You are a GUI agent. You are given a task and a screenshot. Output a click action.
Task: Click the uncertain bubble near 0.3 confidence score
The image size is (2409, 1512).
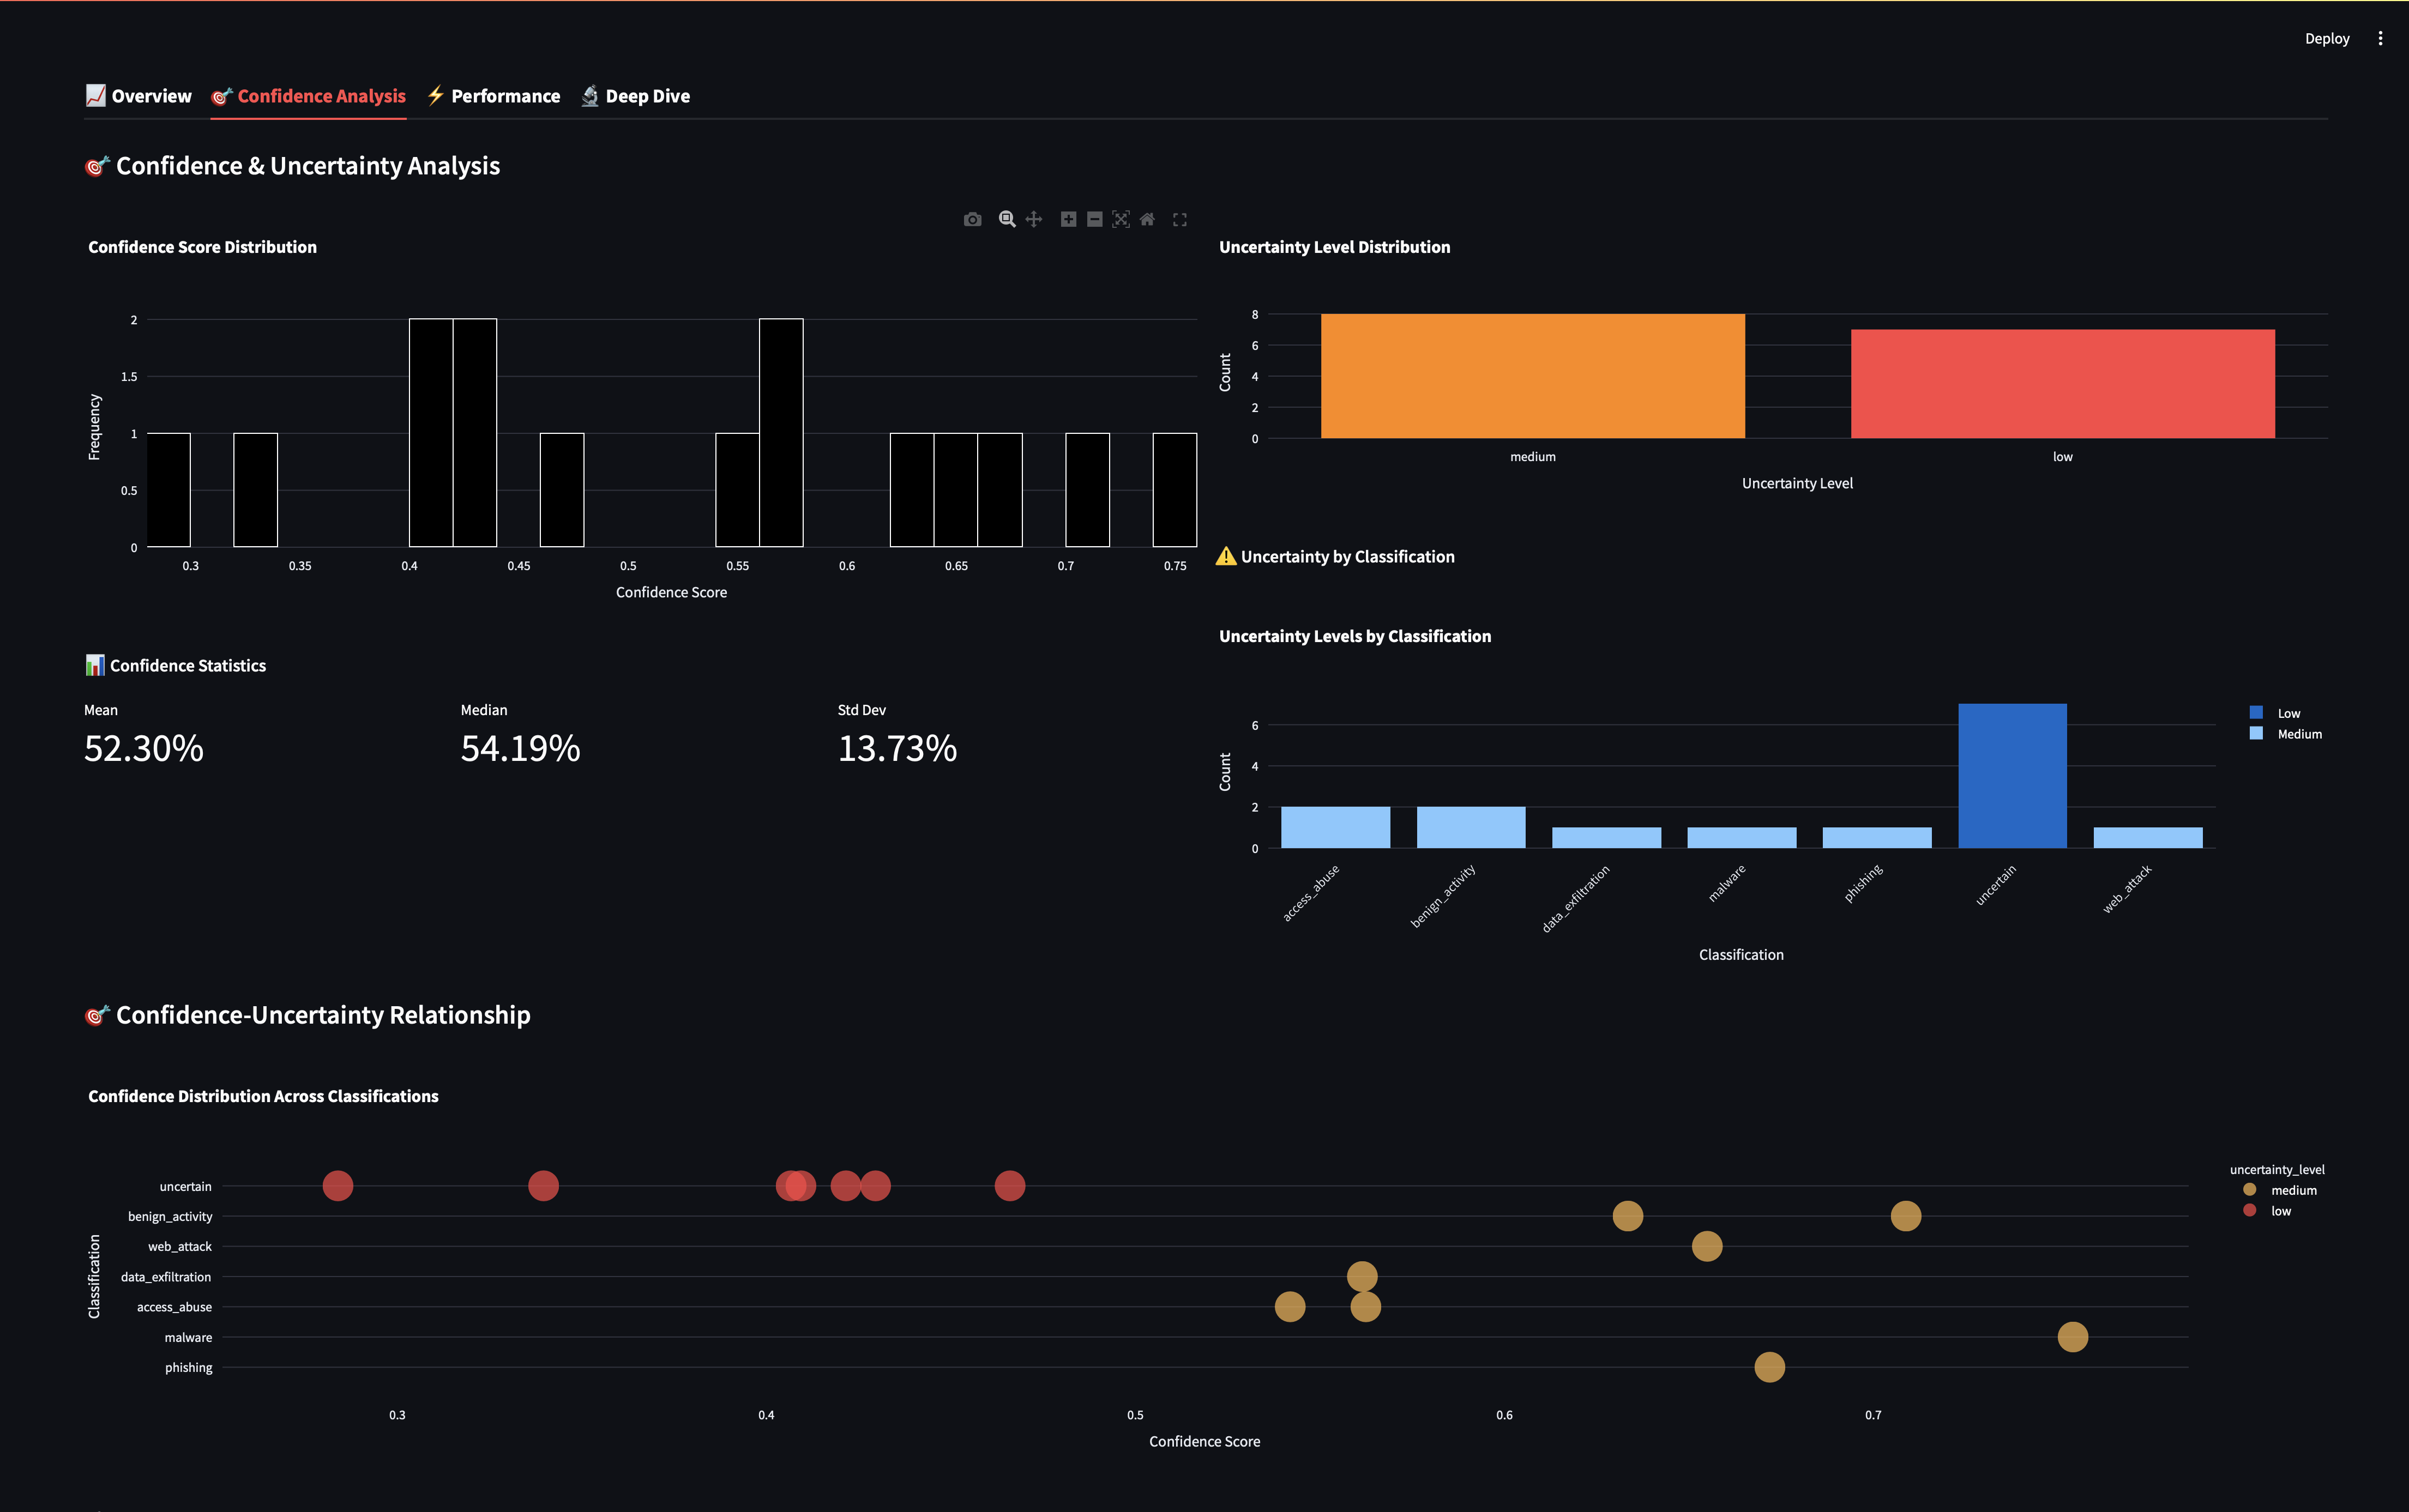click(x=338, y=1186)
